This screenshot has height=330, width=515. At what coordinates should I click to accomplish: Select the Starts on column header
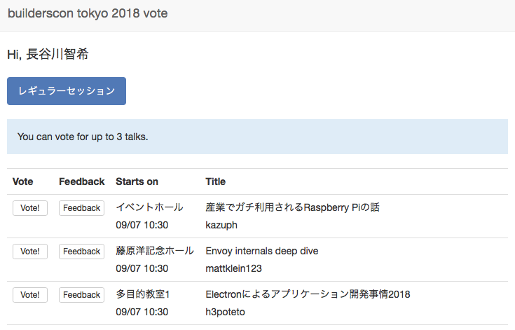(x=137, y=181)
